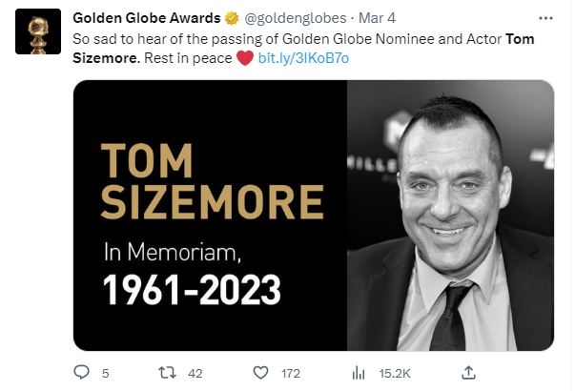This screenshot has height=391, width=575.
Task: Open the Golden Globe Awards profile avatar
Action: pos(39,34)
